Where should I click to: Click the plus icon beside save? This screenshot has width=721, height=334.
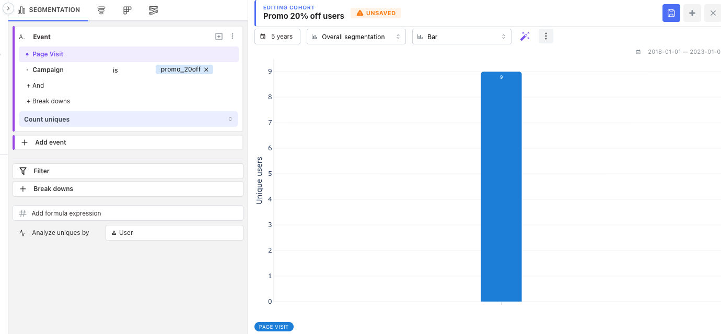(692, 13)
